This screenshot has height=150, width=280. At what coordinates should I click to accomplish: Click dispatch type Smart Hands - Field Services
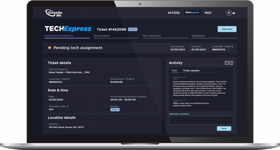69,72
